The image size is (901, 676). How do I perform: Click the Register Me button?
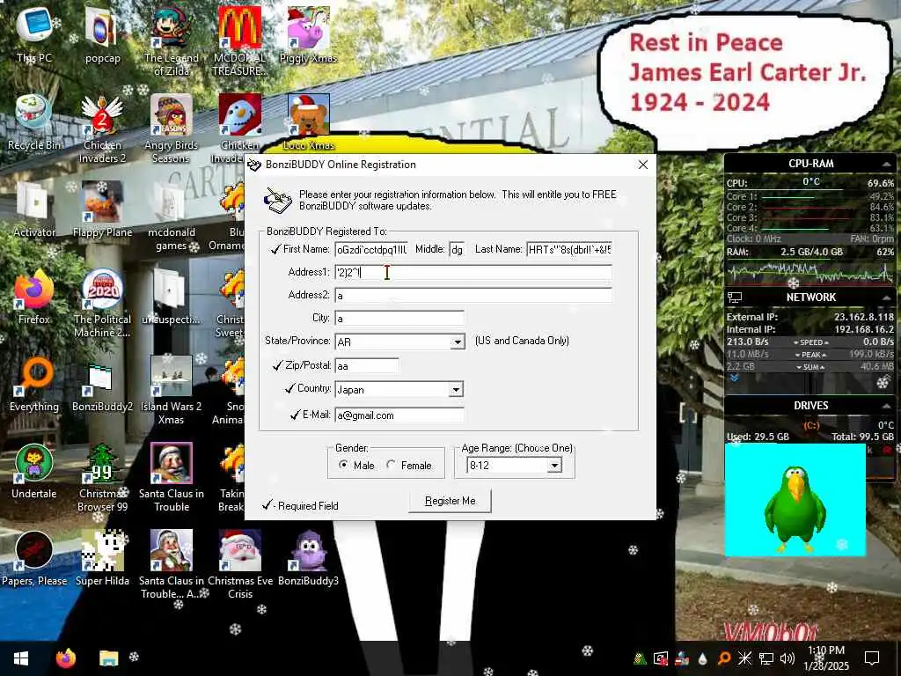(x=450, y=501)
